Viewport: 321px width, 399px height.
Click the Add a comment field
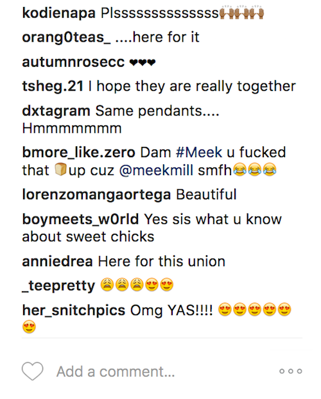coord(116,371)
